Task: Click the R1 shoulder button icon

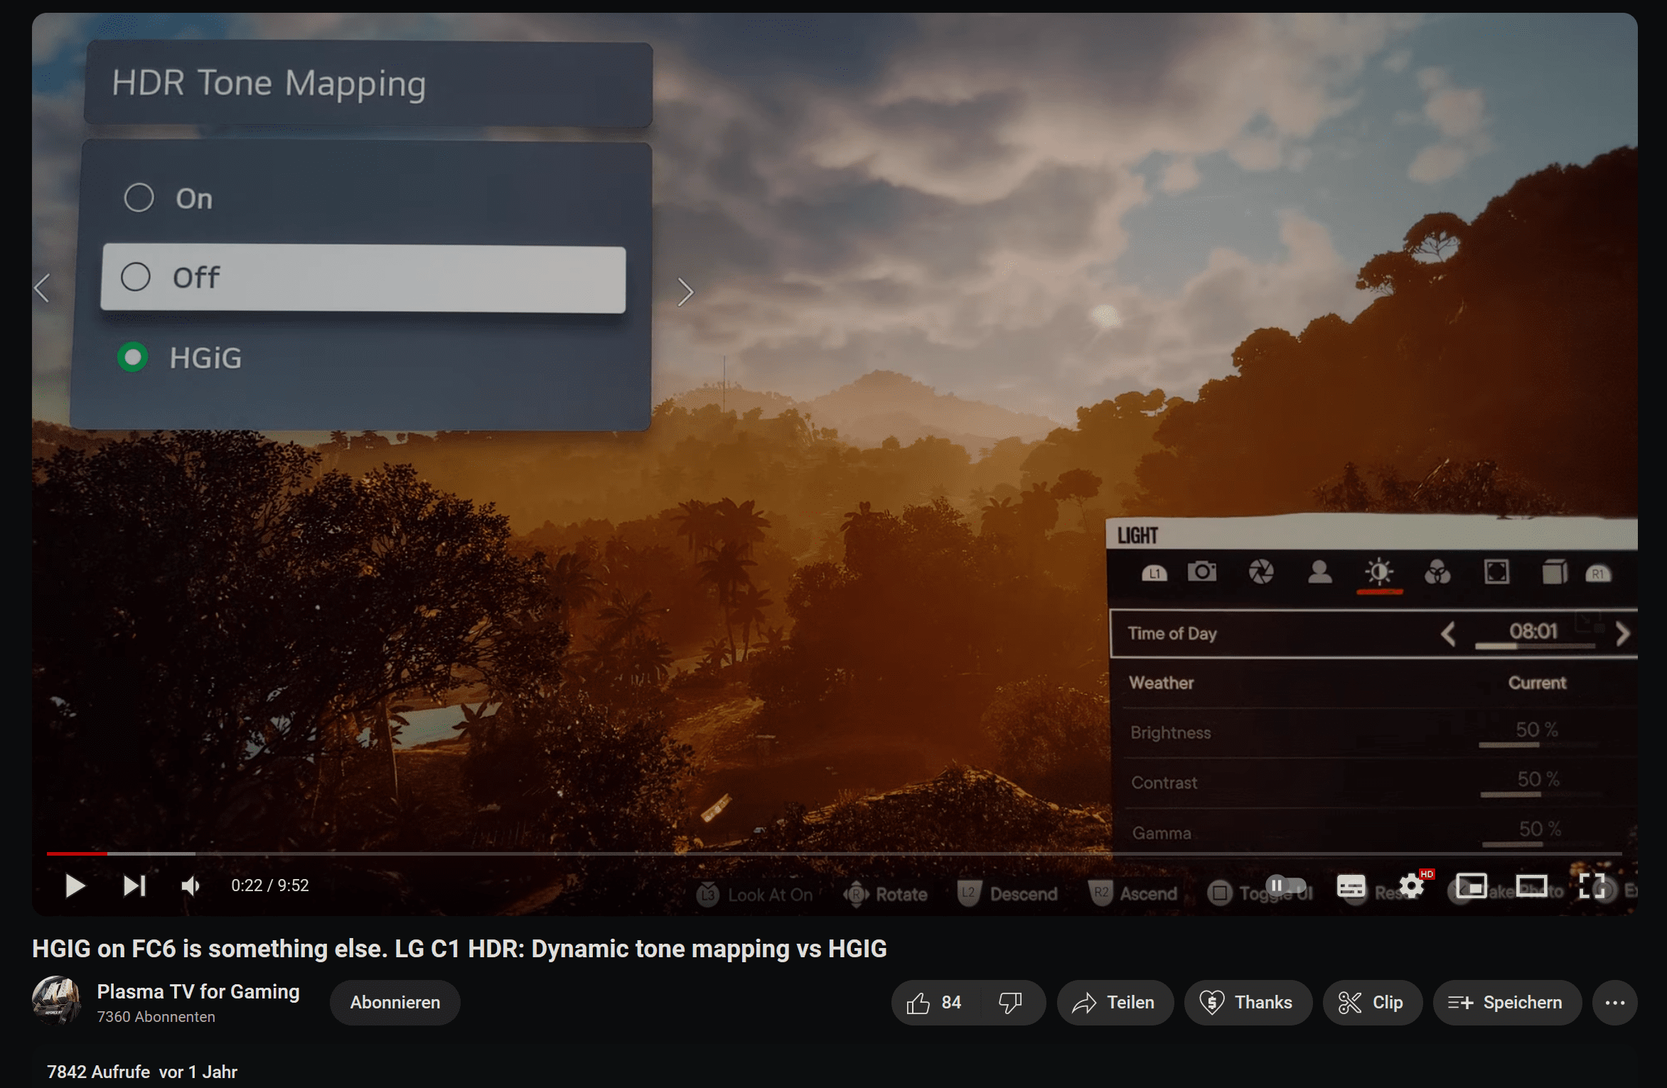Action: [x=1599, y=573]
